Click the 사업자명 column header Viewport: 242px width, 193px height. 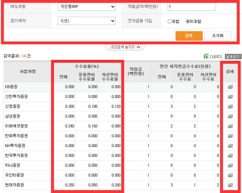point(28,71)
